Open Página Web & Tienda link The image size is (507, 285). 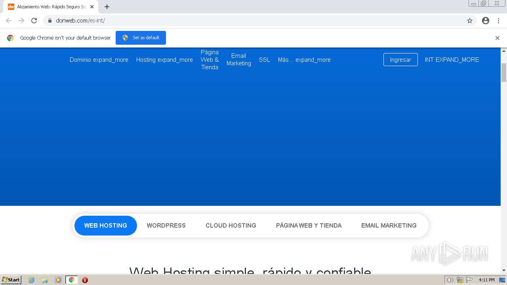tap(210, 60)
